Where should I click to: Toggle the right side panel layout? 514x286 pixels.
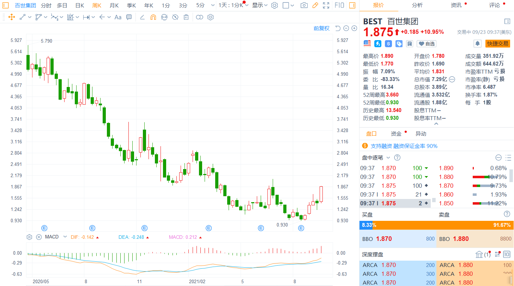pos(352,5)
